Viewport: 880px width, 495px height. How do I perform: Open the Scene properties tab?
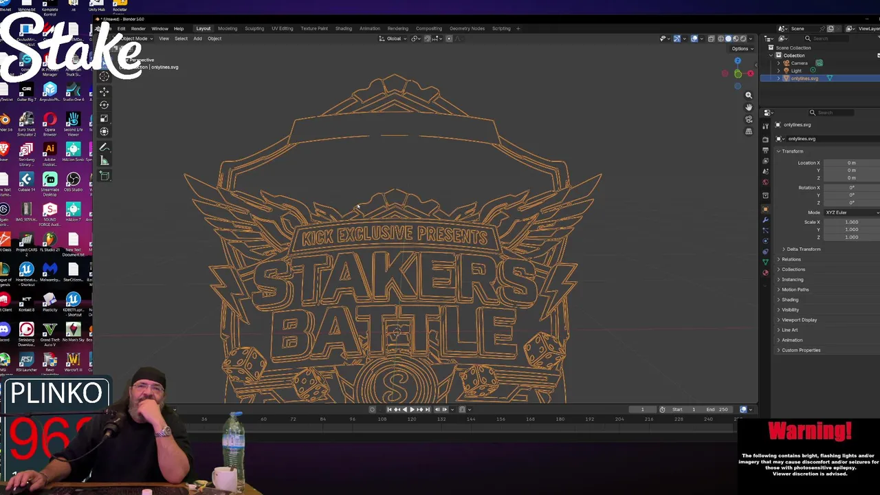tap(765, 171)
